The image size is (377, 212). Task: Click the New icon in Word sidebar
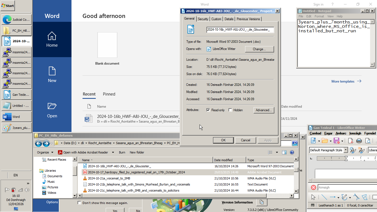pyautogui.click(x=52, y=71)
